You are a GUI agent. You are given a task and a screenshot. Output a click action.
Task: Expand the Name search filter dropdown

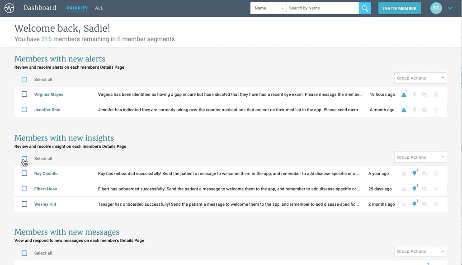click(x=269, y=8)
